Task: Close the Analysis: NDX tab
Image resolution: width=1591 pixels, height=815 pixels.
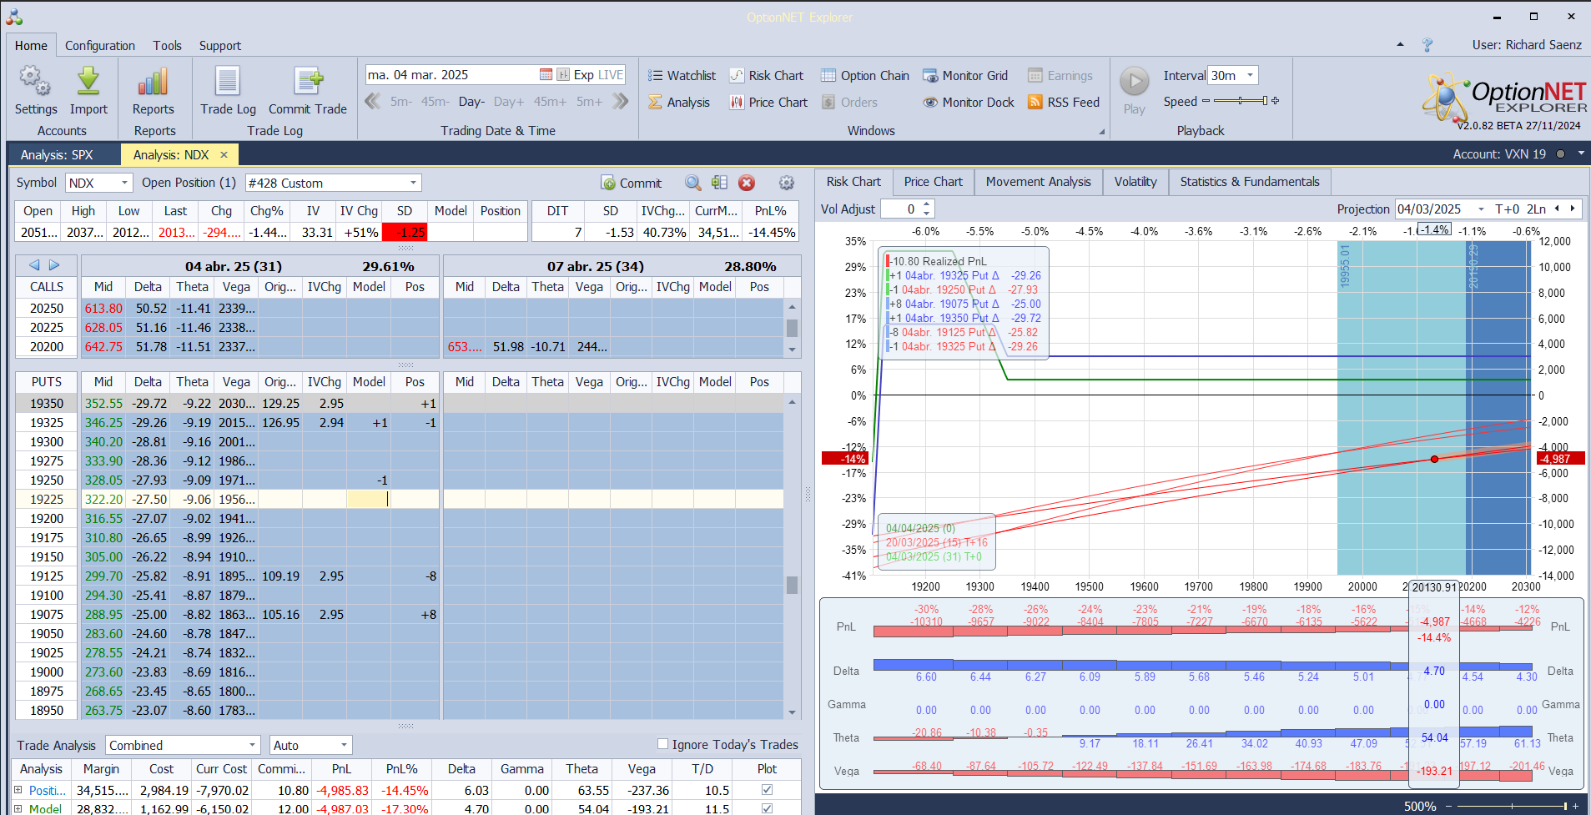Action: (x=224, y=154)
